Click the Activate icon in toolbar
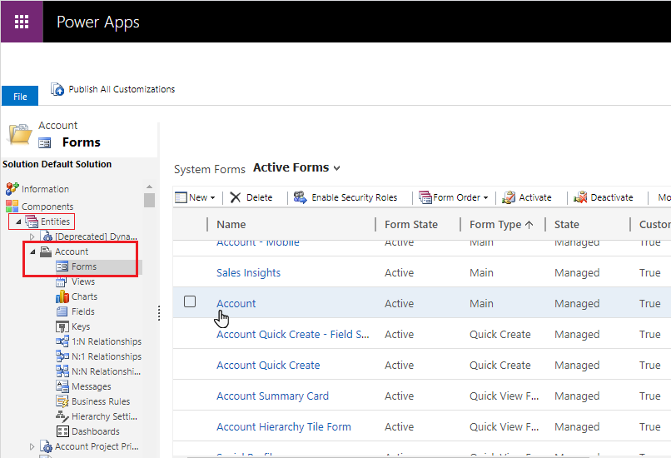The image size is (671, 458). coord(509,197)
